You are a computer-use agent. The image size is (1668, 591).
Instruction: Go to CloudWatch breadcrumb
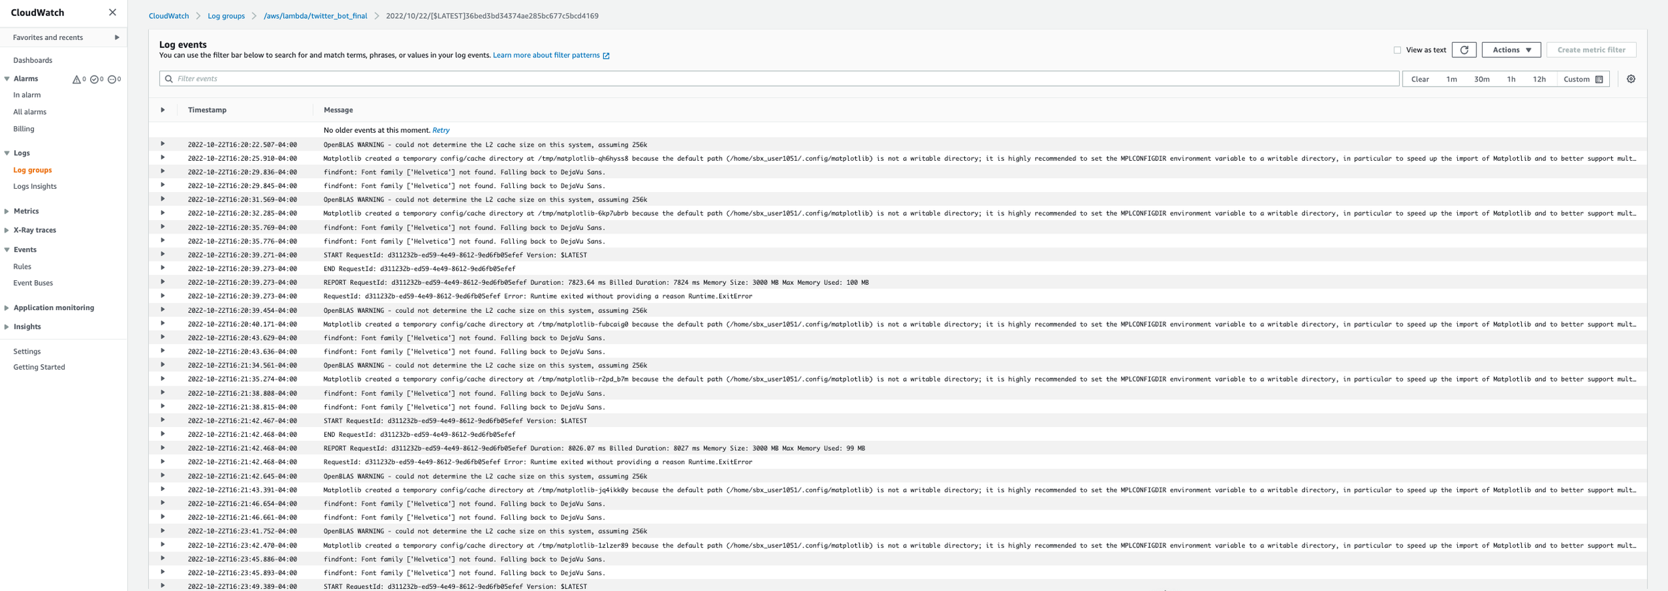(169, 16)
